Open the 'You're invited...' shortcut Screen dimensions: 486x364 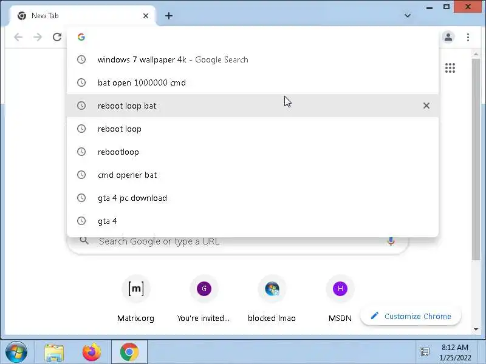[x=204, y=300]
